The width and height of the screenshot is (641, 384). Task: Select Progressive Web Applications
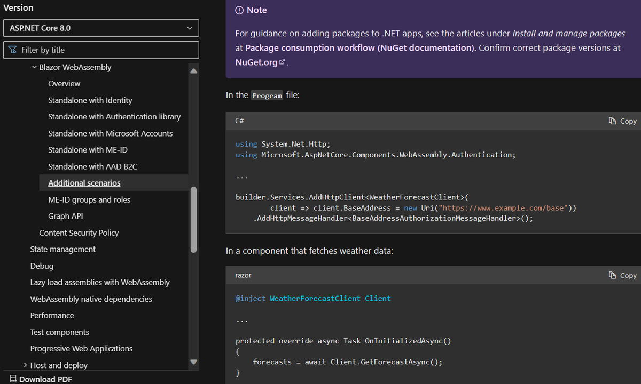click(81, 348)
